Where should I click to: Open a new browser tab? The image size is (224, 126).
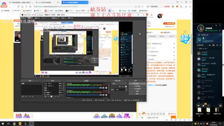[90, 3]
